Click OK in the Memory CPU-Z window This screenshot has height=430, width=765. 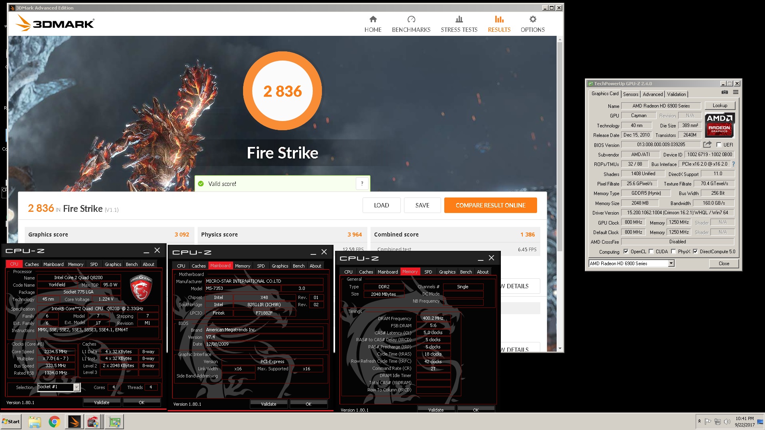(476, 410)
